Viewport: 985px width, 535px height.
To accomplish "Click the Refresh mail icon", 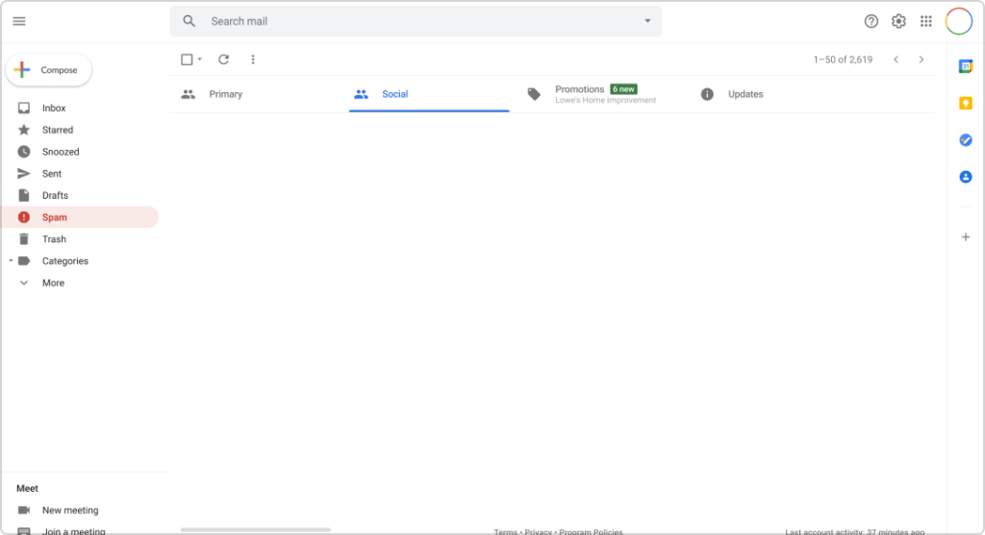I will pos(223,60).
